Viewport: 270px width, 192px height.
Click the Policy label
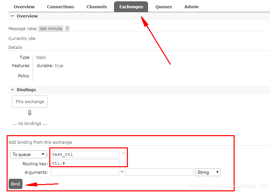[x=23, y=76]
